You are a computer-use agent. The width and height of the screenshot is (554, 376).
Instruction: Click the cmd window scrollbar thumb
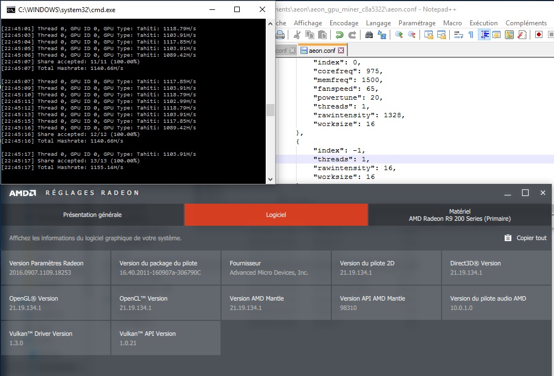click(270, 110)
